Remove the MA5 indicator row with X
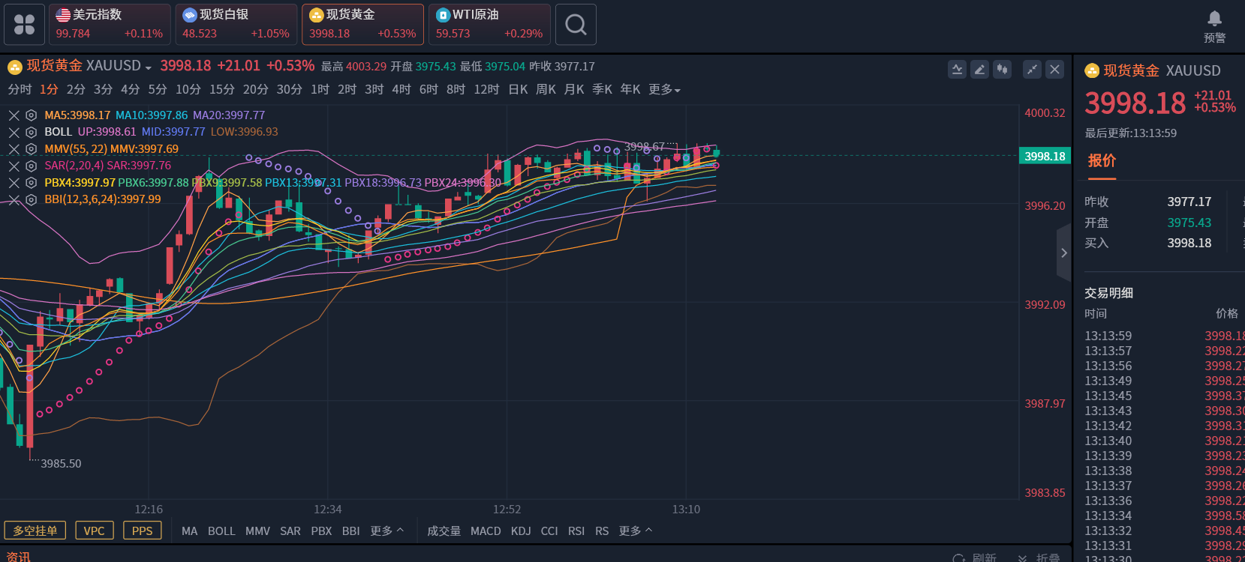 [14, 115]
